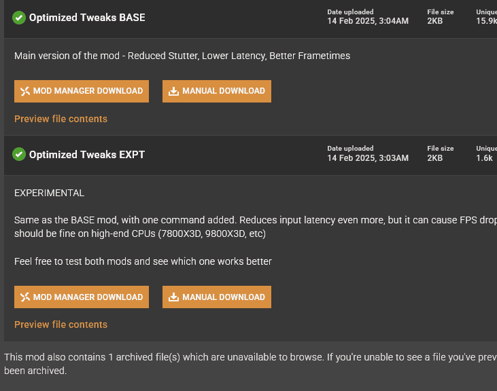The height and width of the screenshot is (391, 497).
Task: Click the 1.6k unique downloads count
Action: point(484,158)
